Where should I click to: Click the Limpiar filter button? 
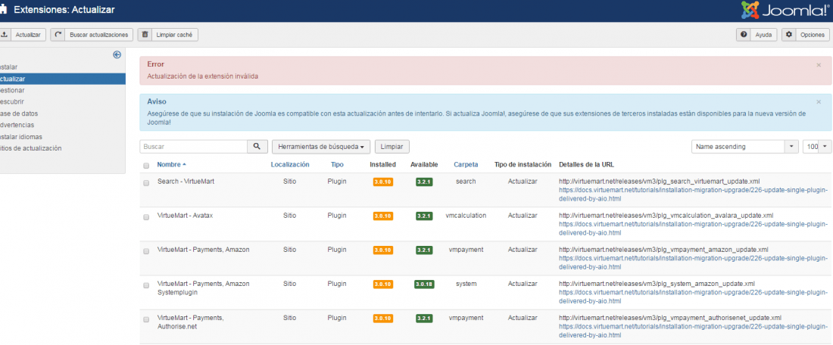(392, 147)
